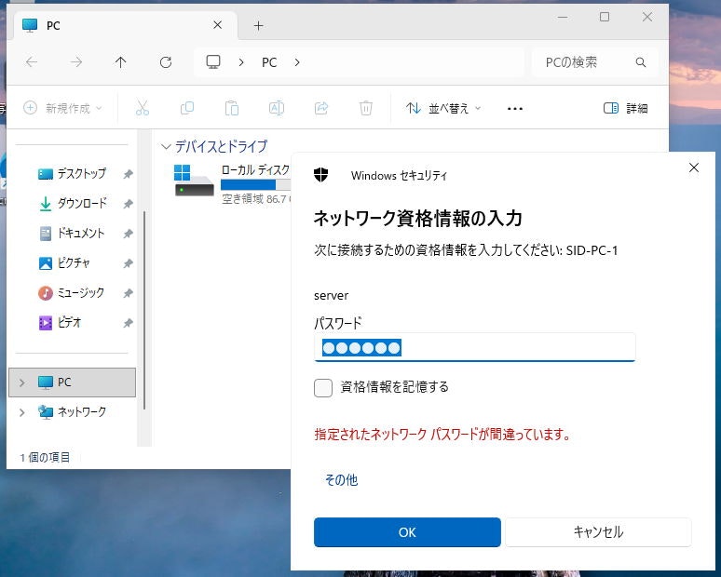Collapse the デバイスとドライブ group

[166, 146]
